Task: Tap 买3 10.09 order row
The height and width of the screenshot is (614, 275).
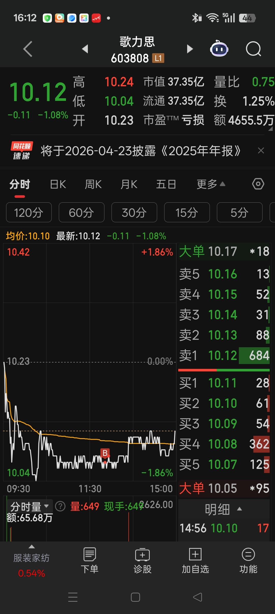Action: [x=224, y=424]
